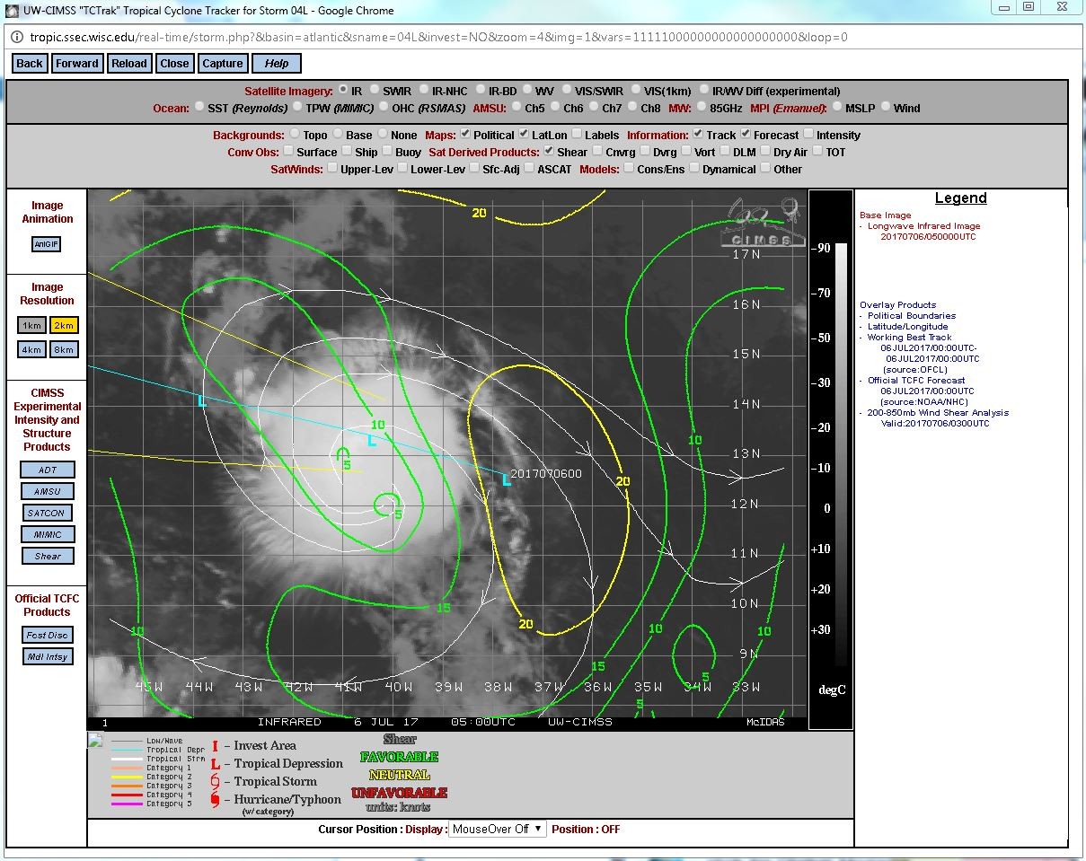Screen dimensions: 1086x861
Task: Select the 4km image resolution icon
Action: (31, 349)
